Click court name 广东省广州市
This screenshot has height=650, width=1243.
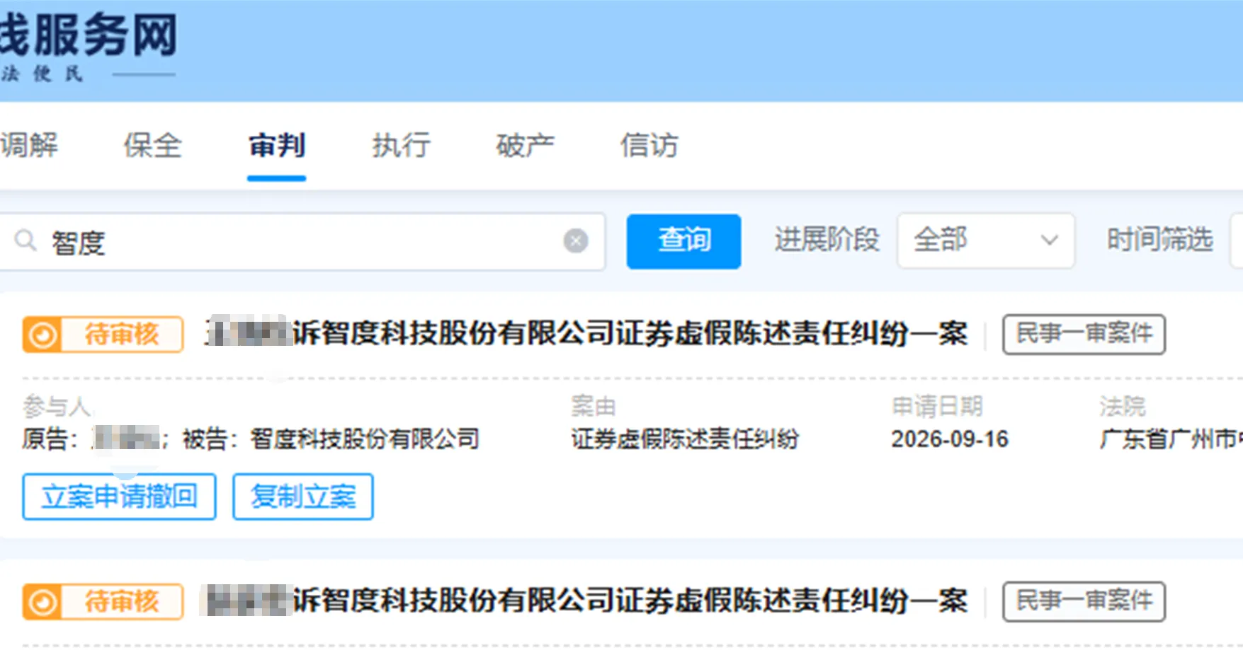coord(1171,439)
